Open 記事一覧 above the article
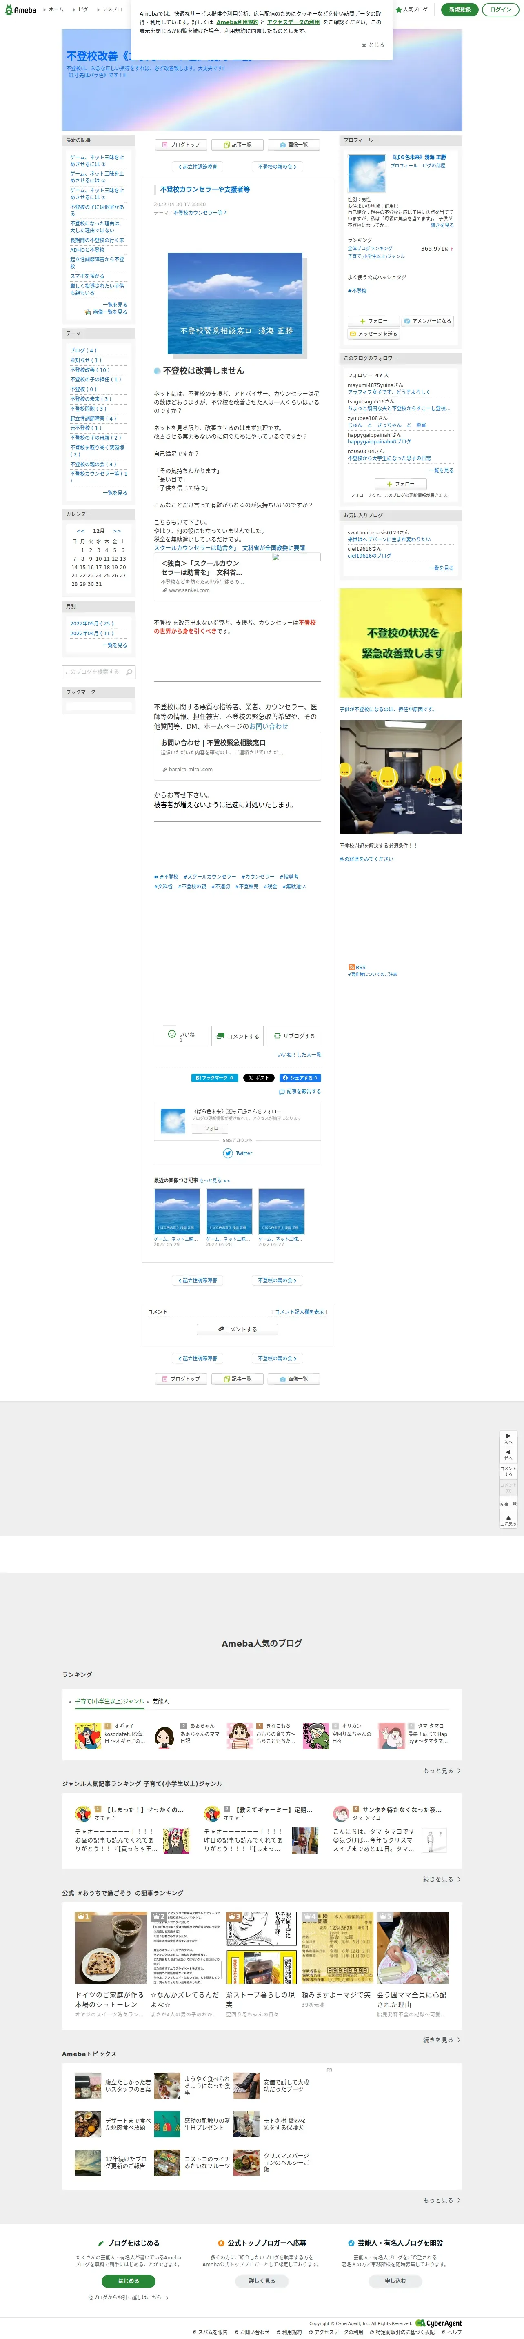 [238, 145]
